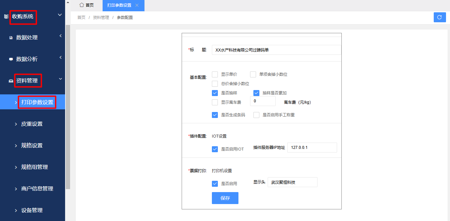Click the arrow beside 规格设置

pos(16,146)
